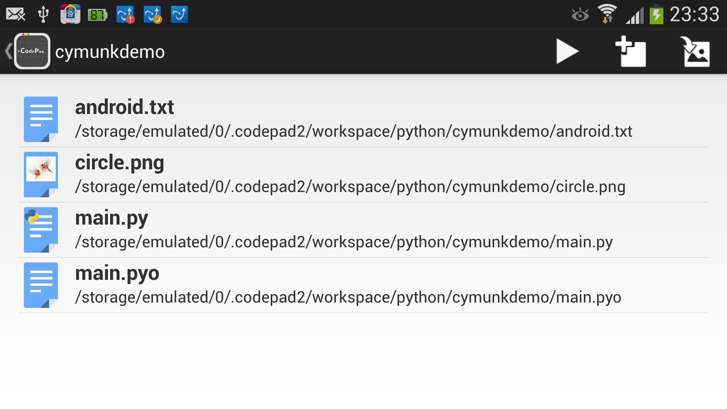Click the document icon for android.txt
This screenshot has height=409, width=727.
(41, 119)
